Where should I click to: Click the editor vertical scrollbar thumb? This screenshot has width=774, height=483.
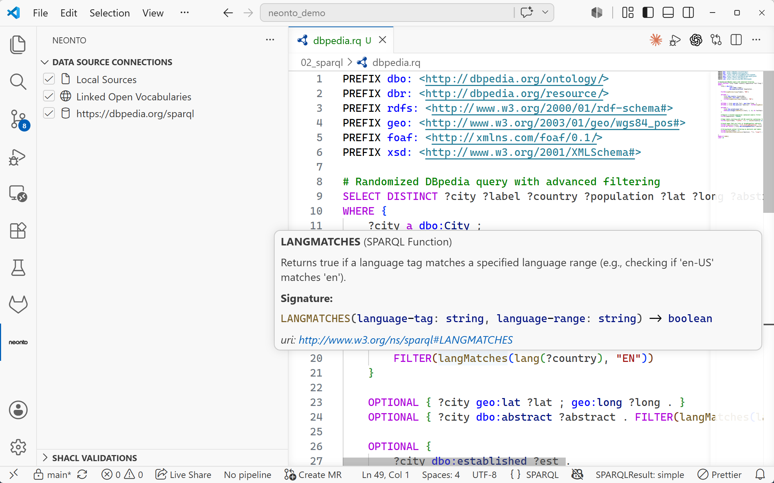click(768, 142)
